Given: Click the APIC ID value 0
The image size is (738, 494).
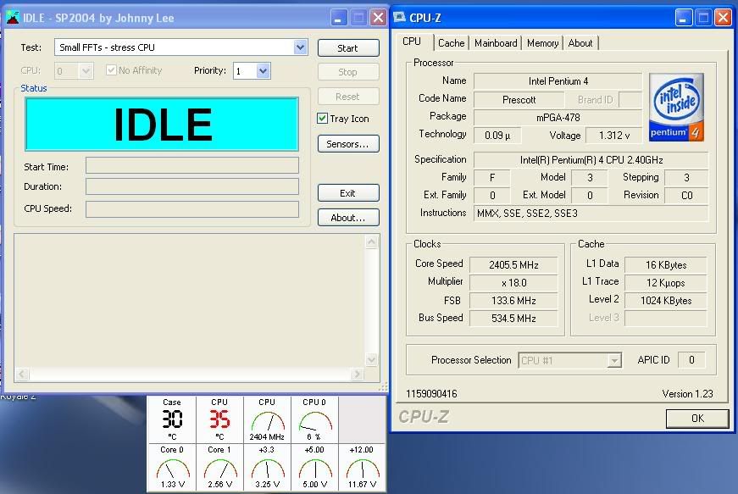Looking at the screenshot, I should click(691, 360).
